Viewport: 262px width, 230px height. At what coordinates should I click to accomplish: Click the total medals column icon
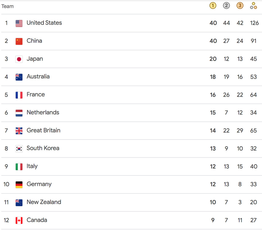(254, 6)
